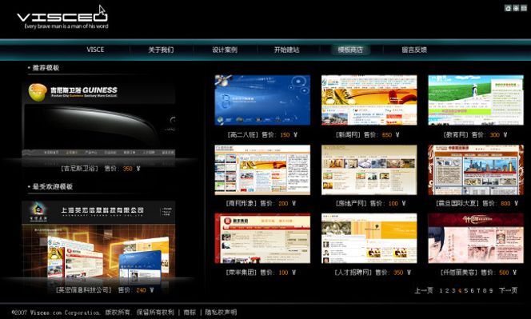Viewport: 531px width, 319px height.
Task: Click the VISCE logo with cursor arrow
Action: [62, 17]
